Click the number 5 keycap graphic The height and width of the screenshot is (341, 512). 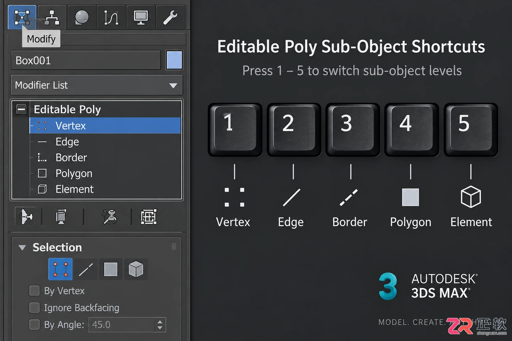click(471, 130)
